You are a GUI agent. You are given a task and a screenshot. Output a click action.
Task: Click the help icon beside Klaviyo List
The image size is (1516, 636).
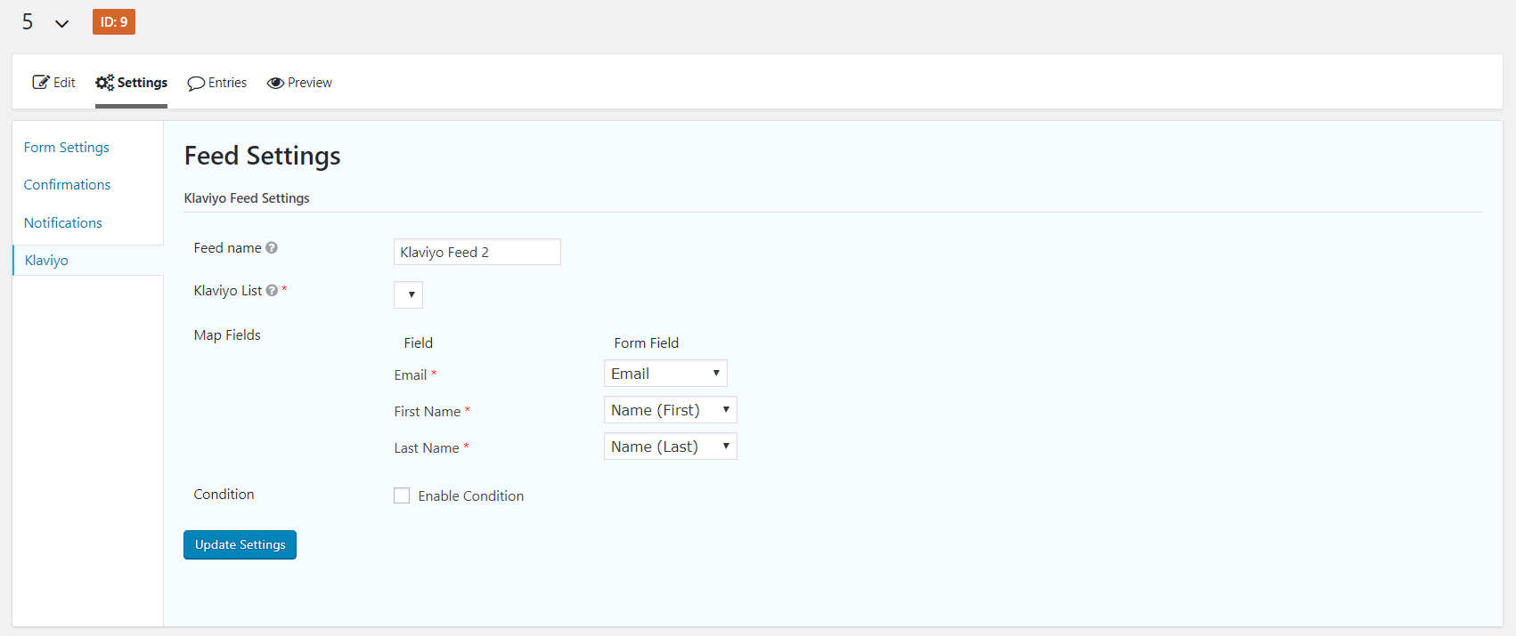(x=272, y=291)
